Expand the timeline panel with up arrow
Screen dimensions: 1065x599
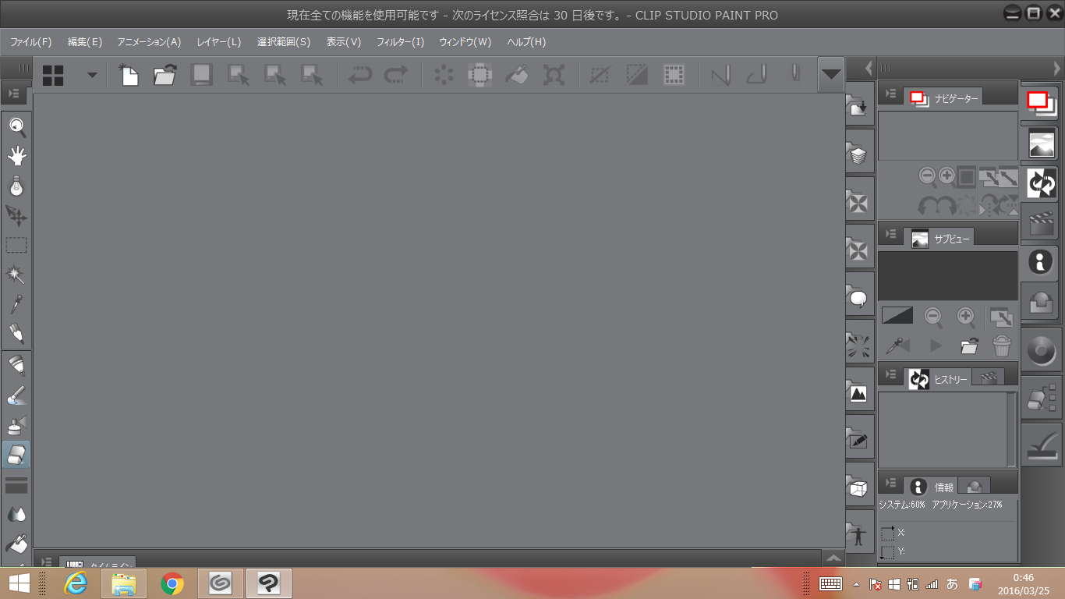[833, 558]
